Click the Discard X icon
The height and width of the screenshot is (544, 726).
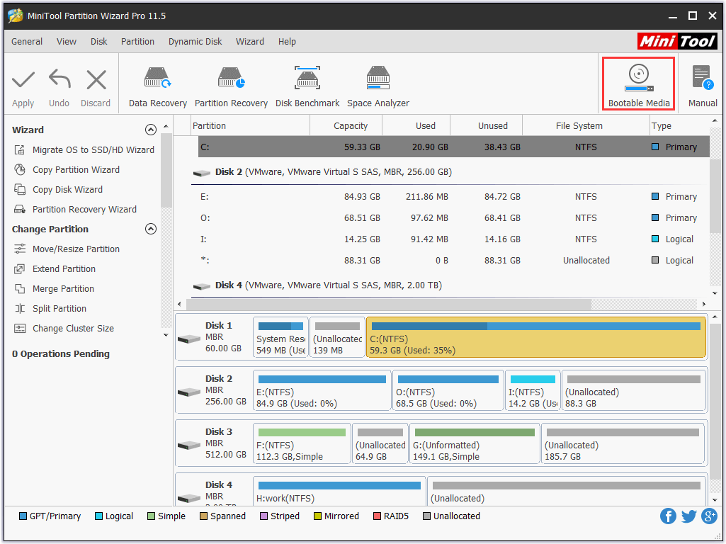click(96, 79)
